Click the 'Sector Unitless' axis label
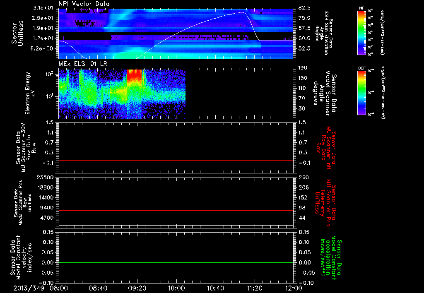The image size is (424, 293). [17, 33]
